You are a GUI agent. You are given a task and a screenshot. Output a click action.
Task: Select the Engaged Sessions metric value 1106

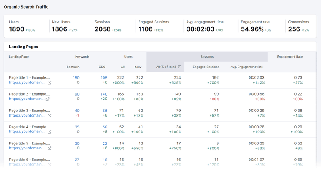146,29
